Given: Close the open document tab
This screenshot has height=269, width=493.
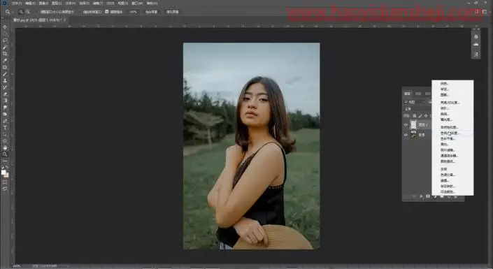Looking at the screenshot, I should pyautogui.click(x=65, y=20).
